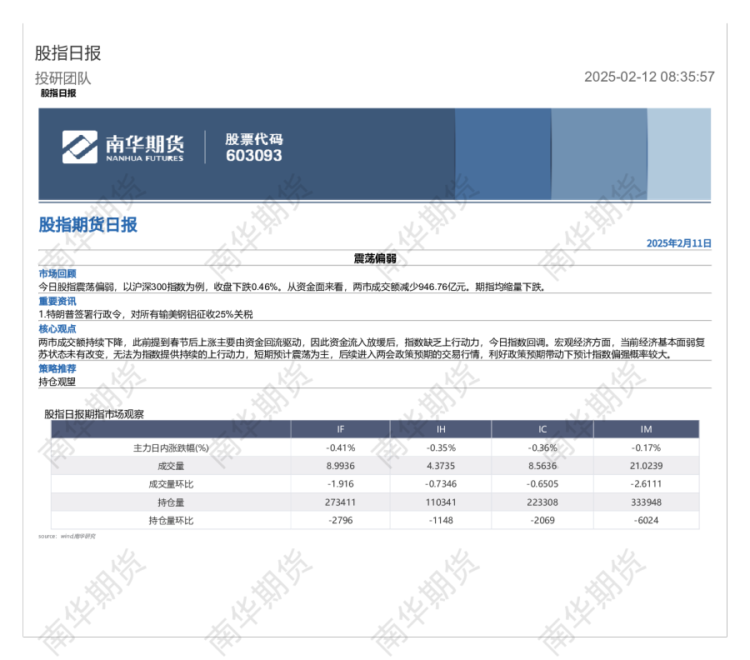Click the IM volume value 21.0239
The width and height of the screenshot is (750, 660).
tap(646, 466)
